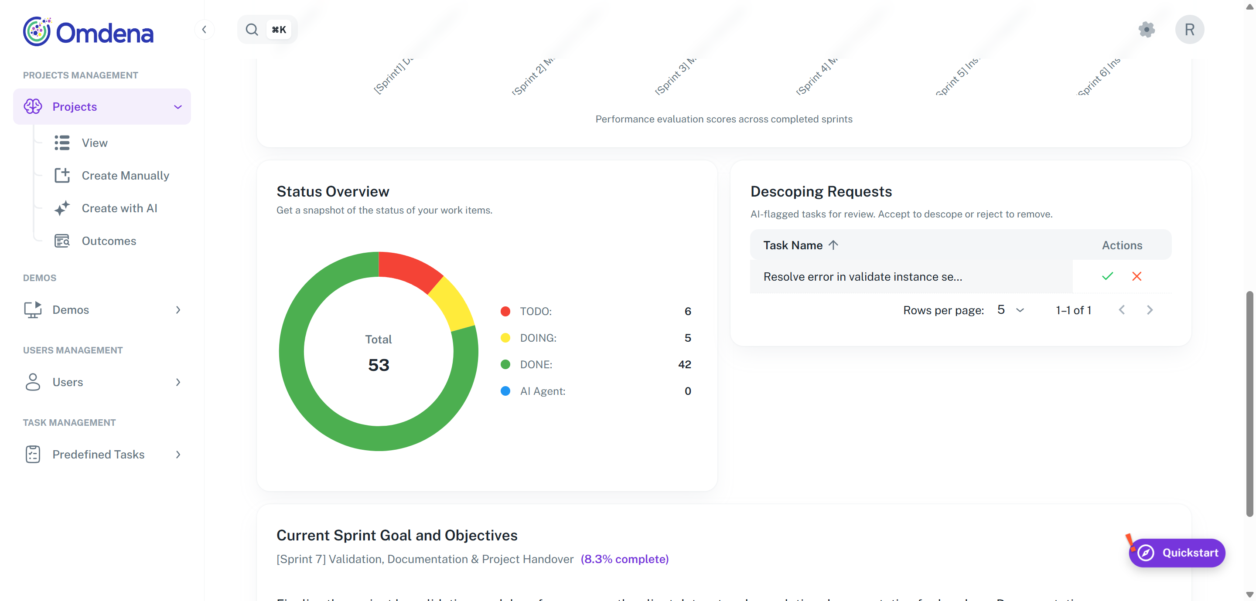Click the Predefined Tasks clipboard icon
Viewport: 1256px width, 601px height.
tap(33, 454)
